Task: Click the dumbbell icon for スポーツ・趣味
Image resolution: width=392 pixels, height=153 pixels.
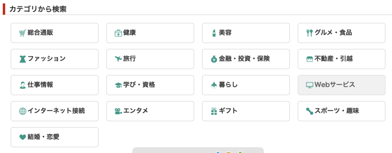Action: click(309, 111)
